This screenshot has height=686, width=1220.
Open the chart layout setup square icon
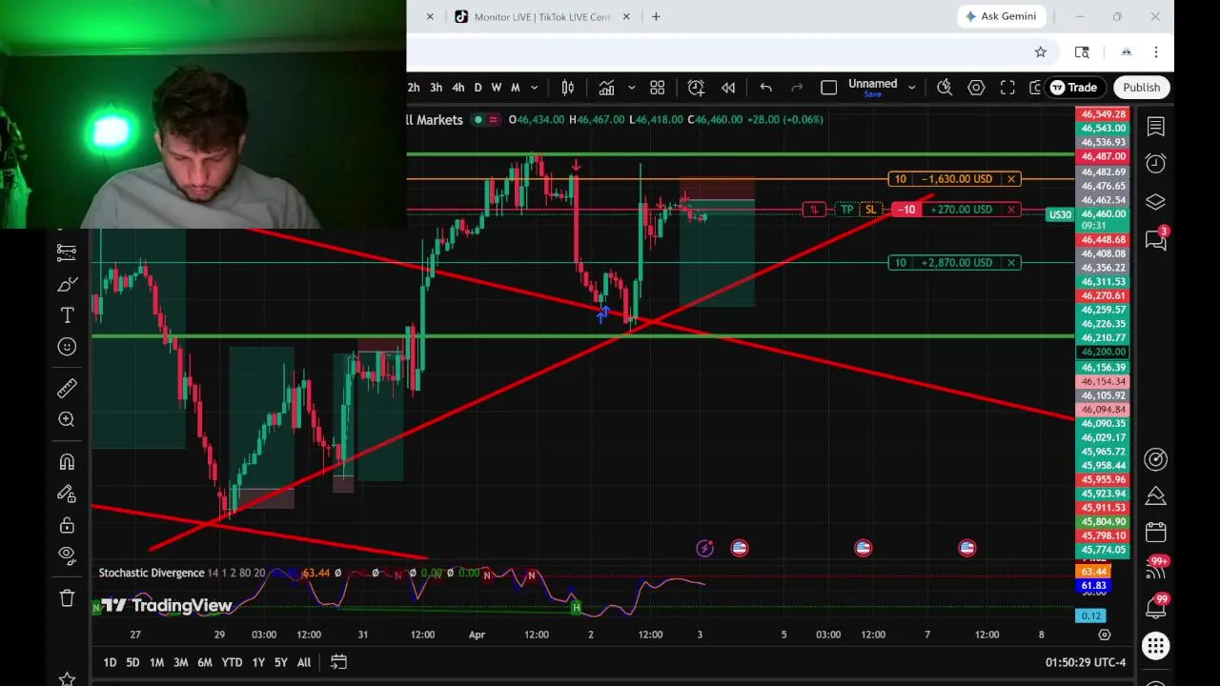(828, 88)
